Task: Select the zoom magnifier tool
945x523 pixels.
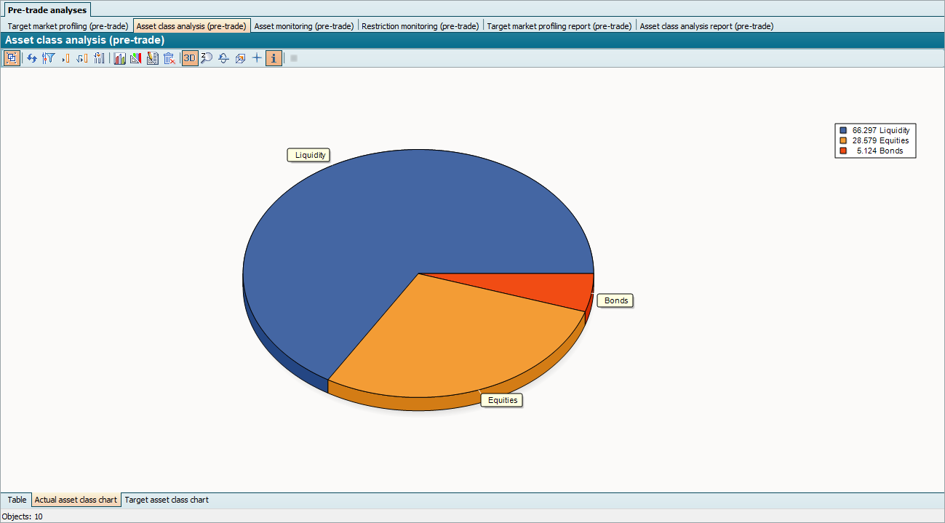Action: click(x=207, y=58)
